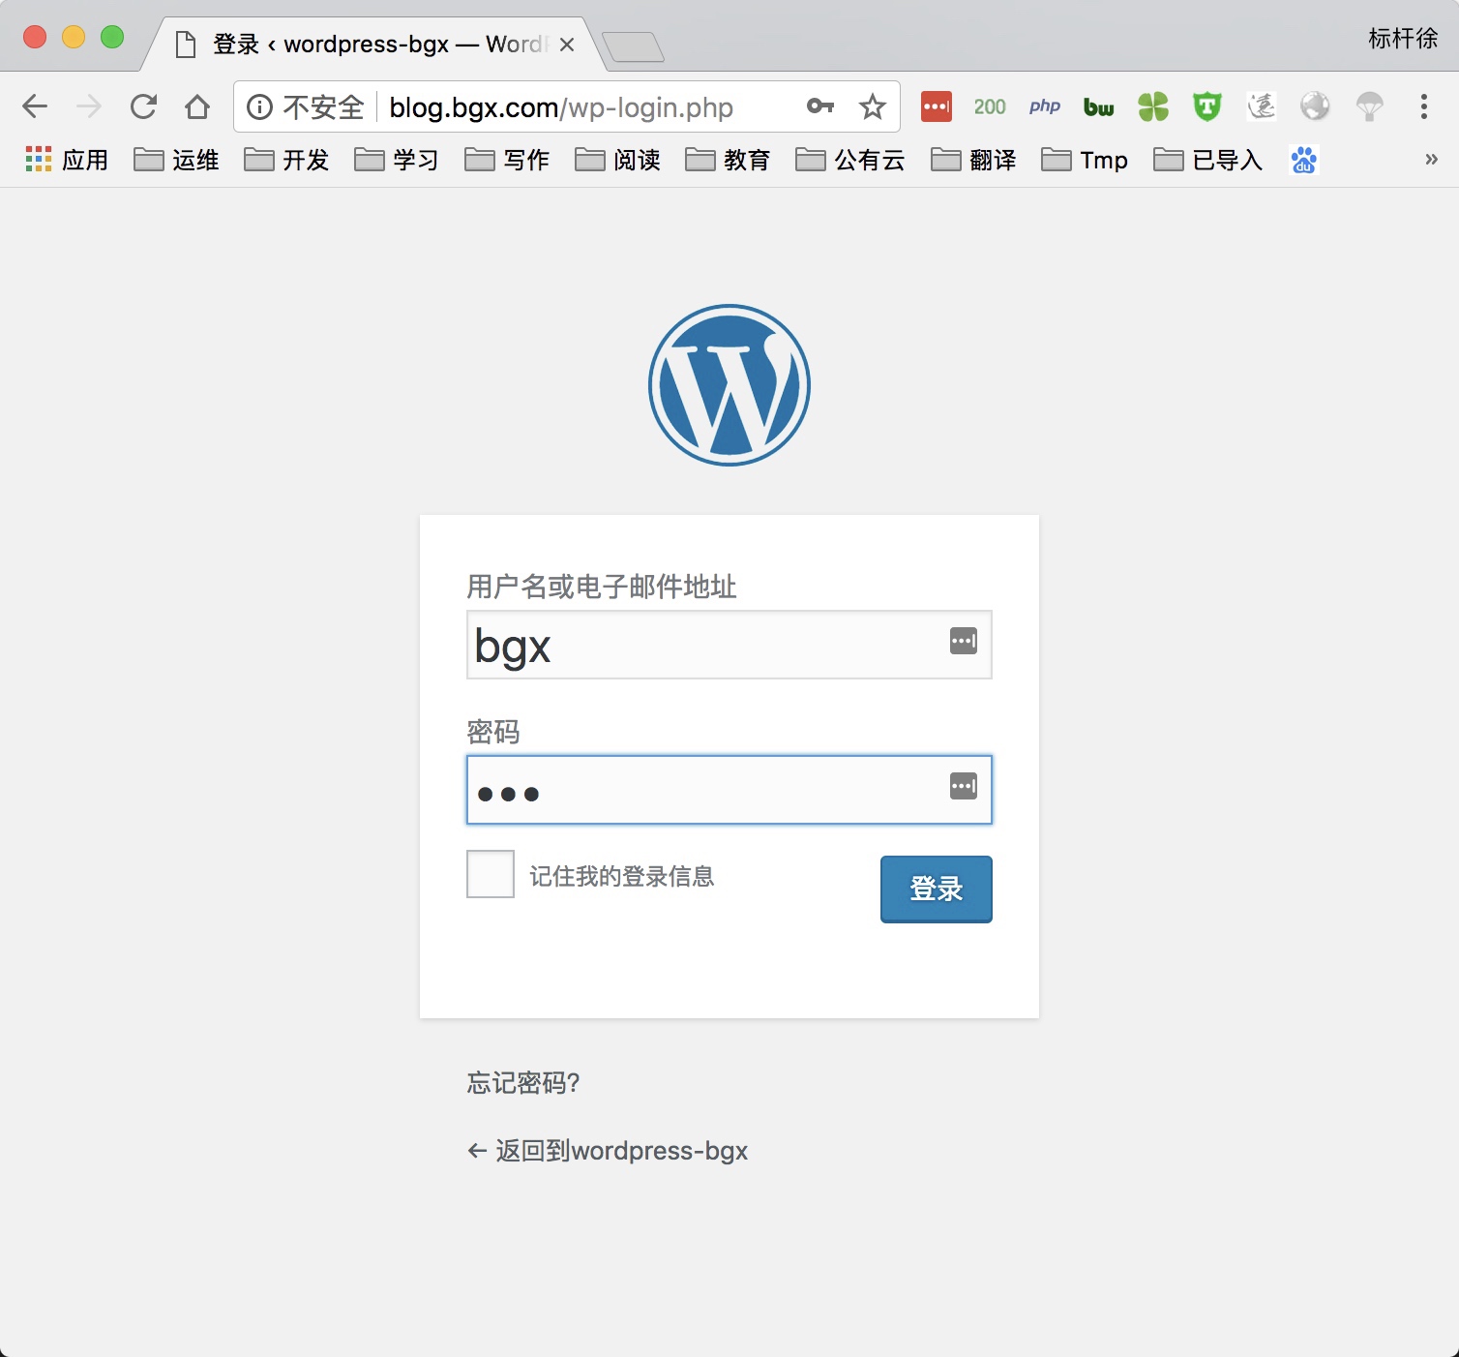Click password manager icon in 密码 field
This screenshot has width=1459, height=1357.
coord(964,786)
